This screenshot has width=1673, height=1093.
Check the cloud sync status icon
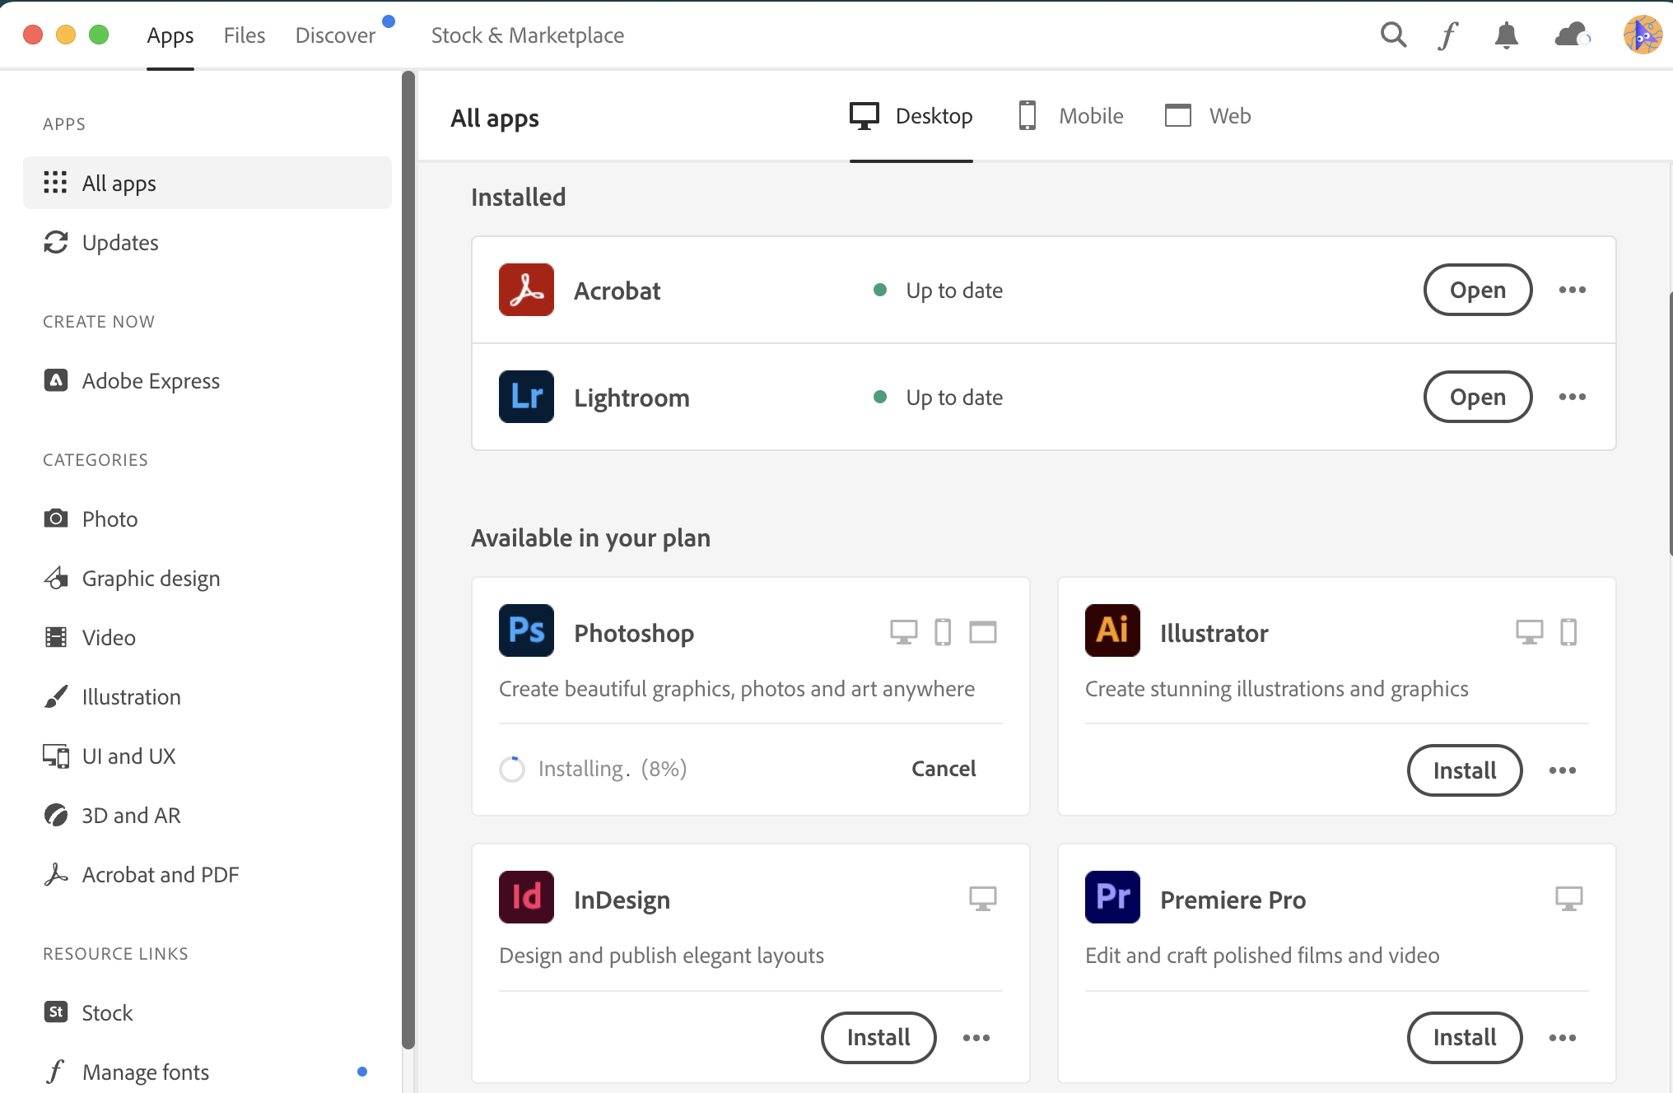(1572, 35)
